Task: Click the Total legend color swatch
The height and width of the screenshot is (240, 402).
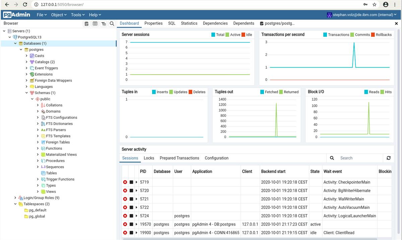Action: [x=213, y=34]
